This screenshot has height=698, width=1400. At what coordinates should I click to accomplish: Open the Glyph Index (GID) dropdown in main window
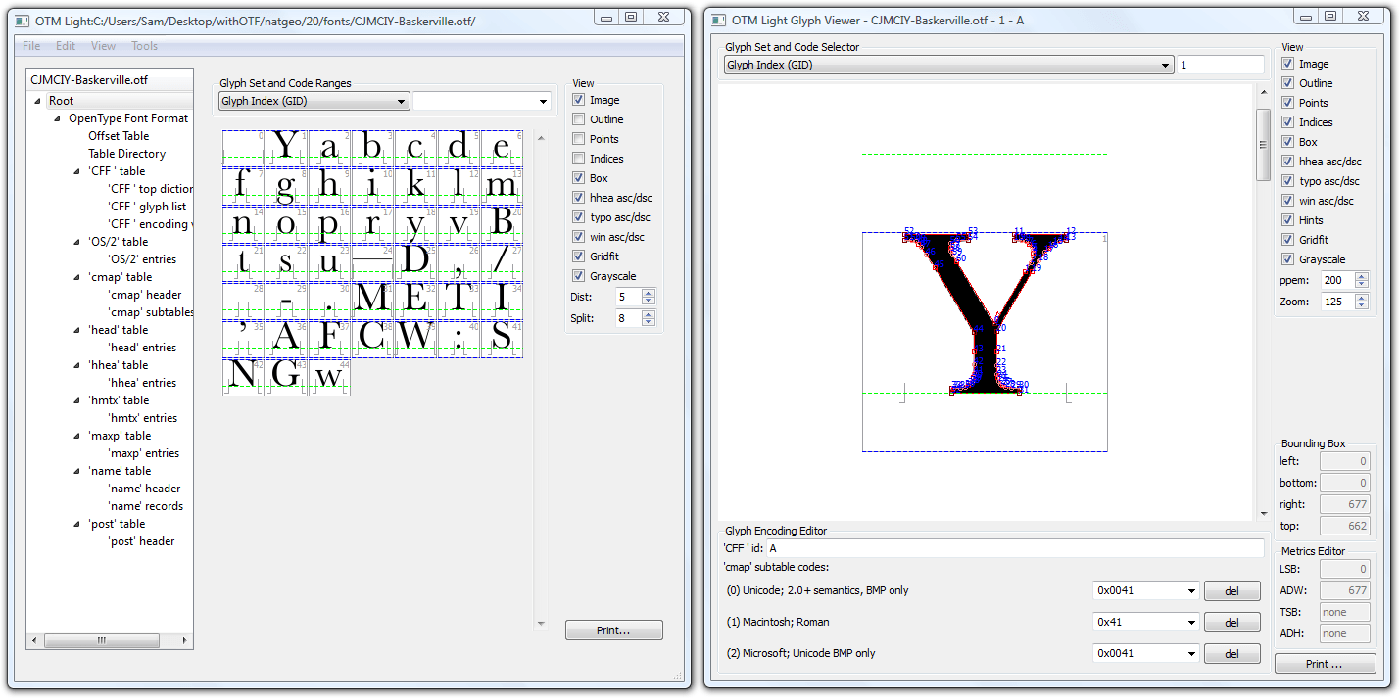point(314,102)
